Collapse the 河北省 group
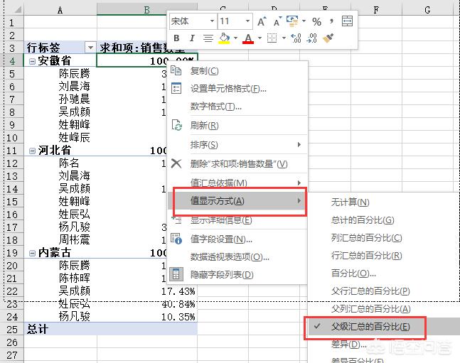Screen dimensions: 460x363 click(32, 151)
